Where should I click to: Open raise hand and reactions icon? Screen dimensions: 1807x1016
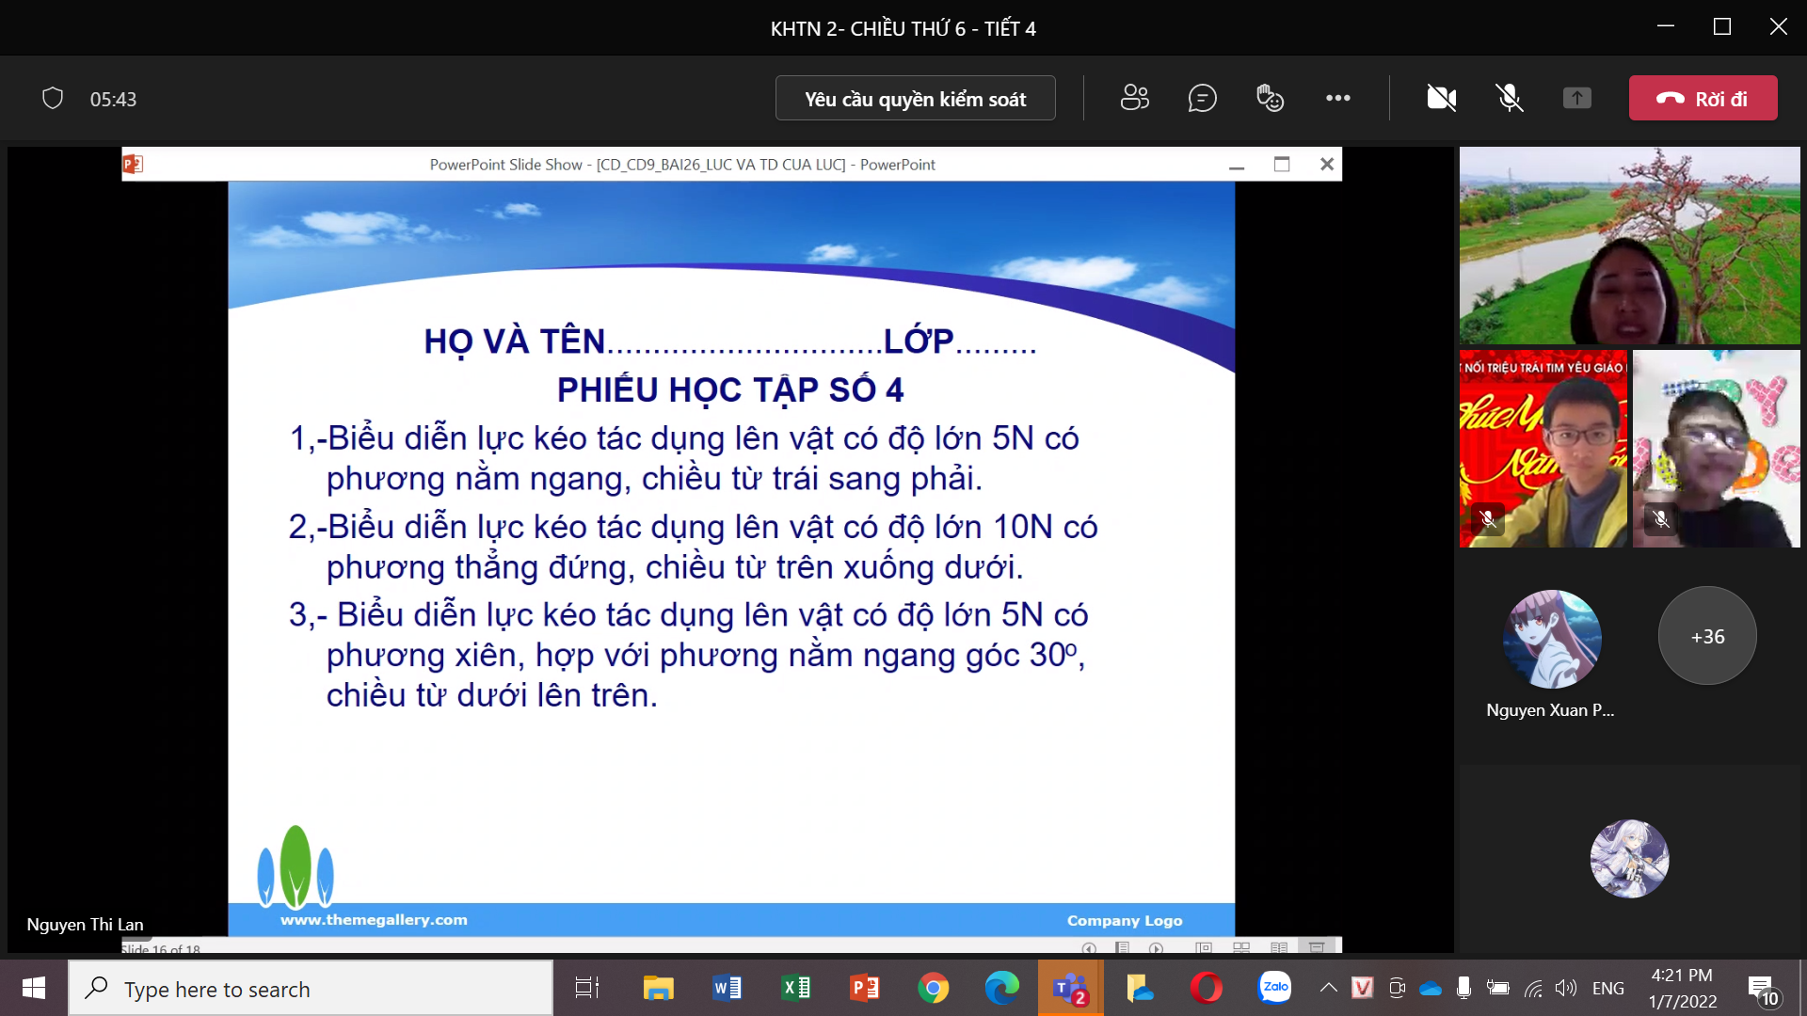click(1270, 98)
